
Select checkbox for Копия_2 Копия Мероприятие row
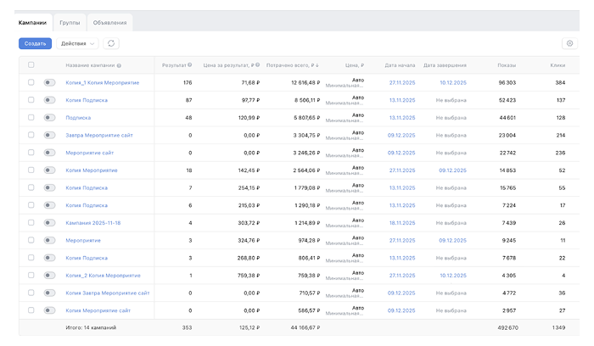31,276
